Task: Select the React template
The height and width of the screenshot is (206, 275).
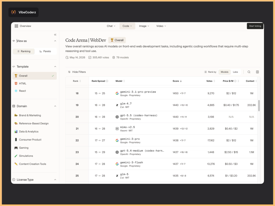Action: (x=35, y=91)
